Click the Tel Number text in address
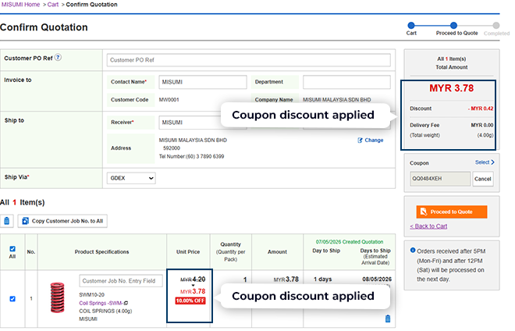Screen dimensions: 515x331 pyautogui.click(x=191, y=156)
